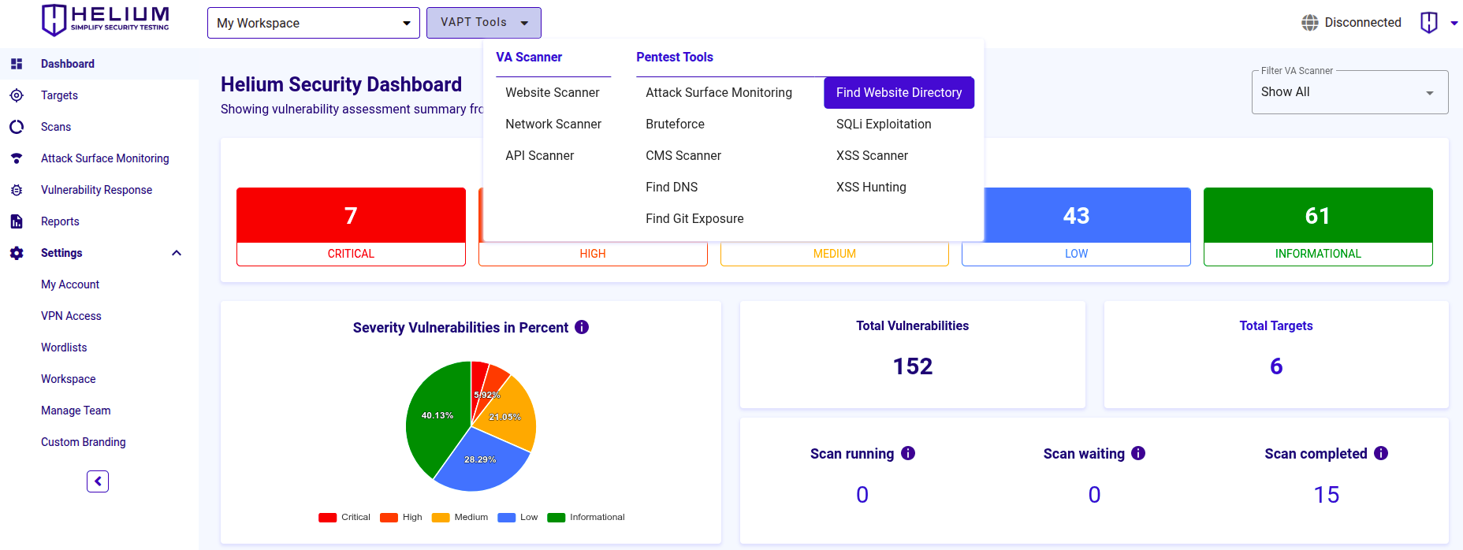Collapse the Settings section in sidebar
The image size is (1463, 550).
point(177,253)
